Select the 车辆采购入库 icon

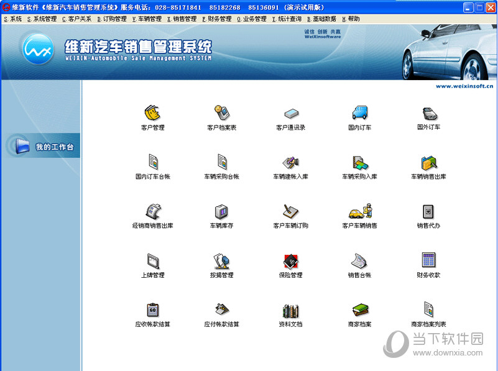[360, 162]
